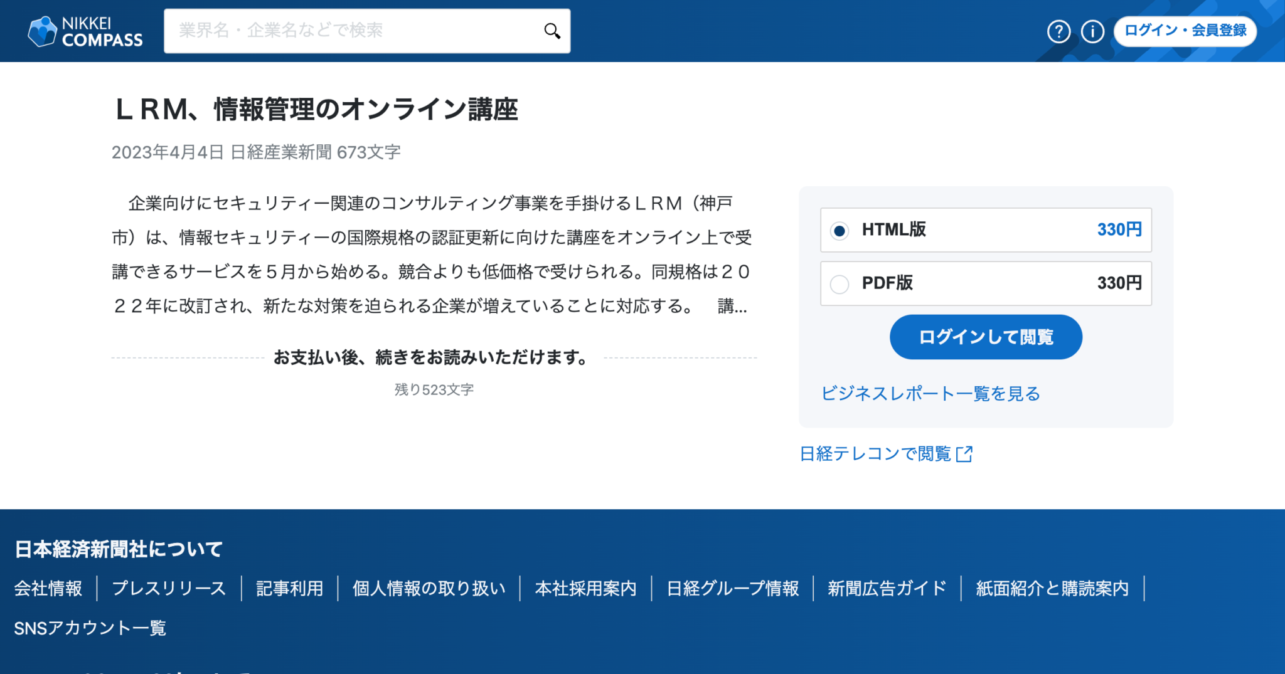Open 本社採用案内 footer link
1285x674 pixels.
(x=585, y=588)
